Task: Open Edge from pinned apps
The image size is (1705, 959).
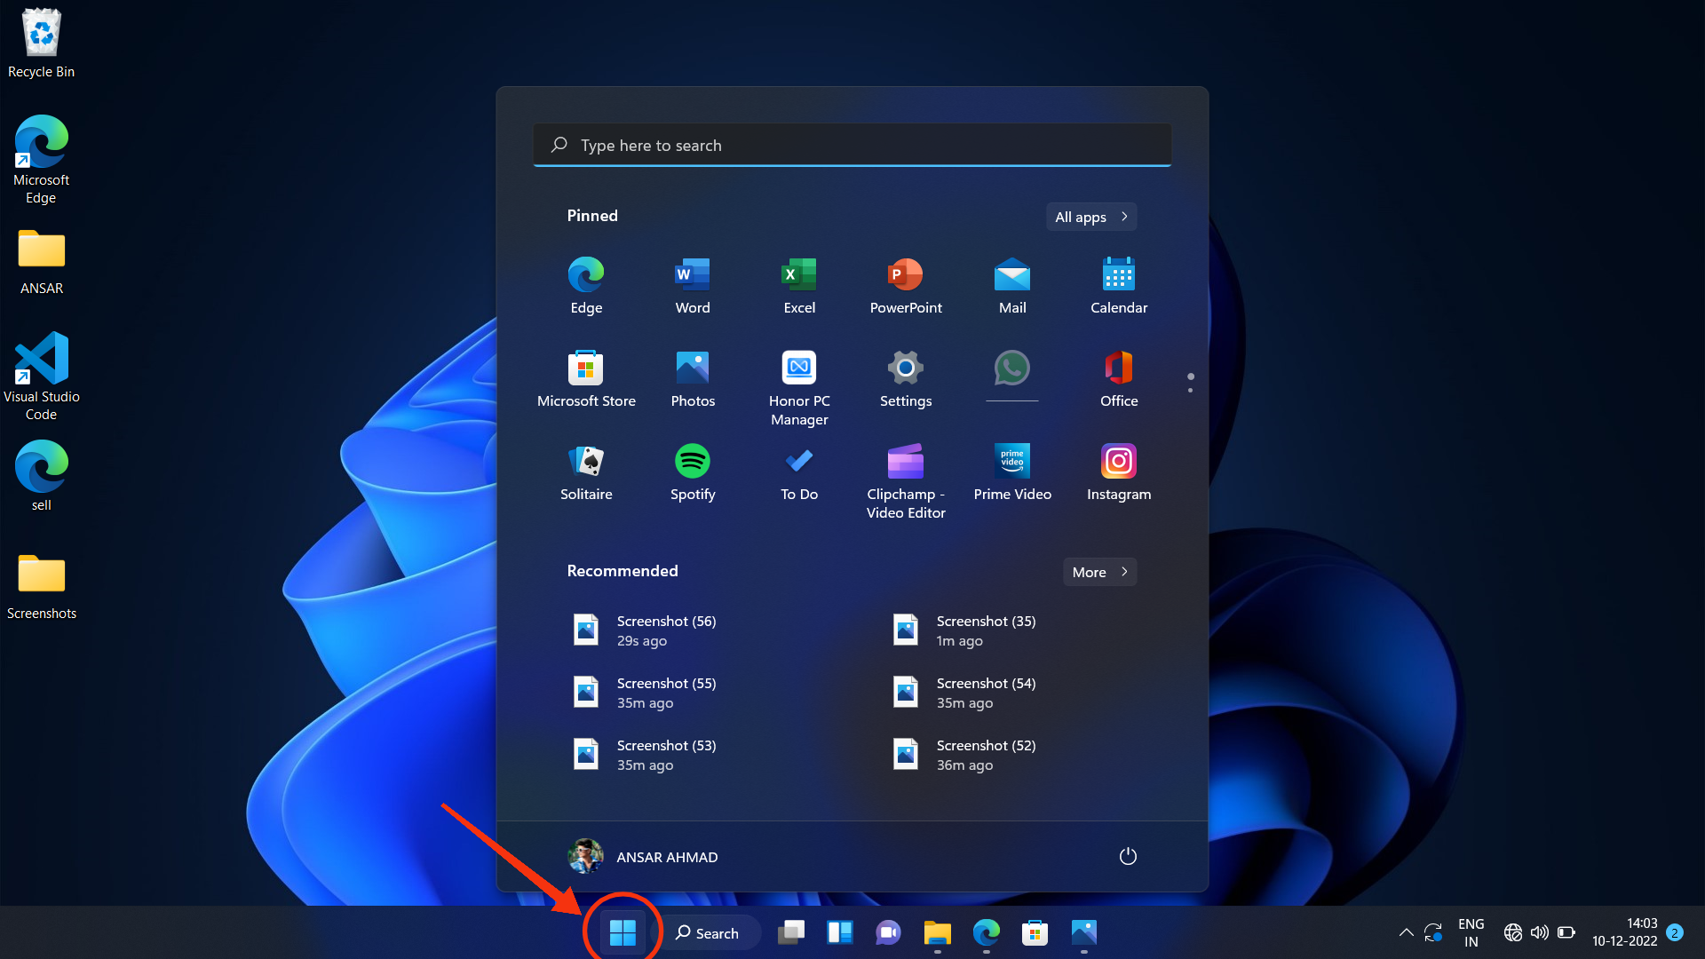Action: coord(586,286)
